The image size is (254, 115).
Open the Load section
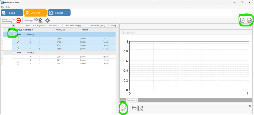coord(12,13)
